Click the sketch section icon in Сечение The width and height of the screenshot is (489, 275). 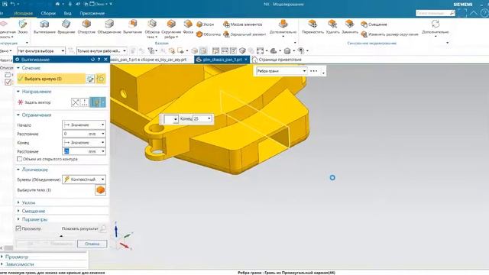pyautogui.click(x=90, y=79)
